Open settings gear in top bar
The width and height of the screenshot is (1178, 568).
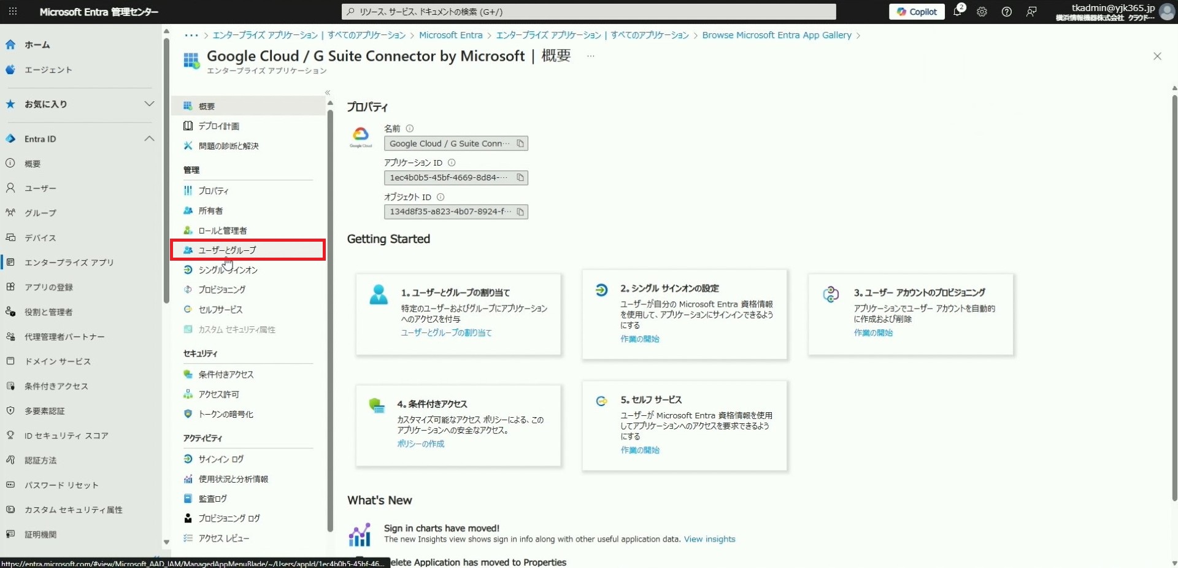pos(982,12)
